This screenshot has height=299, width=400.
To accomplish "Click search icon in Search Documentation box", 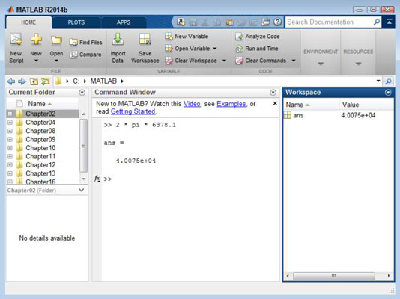I will coord(377,22).
